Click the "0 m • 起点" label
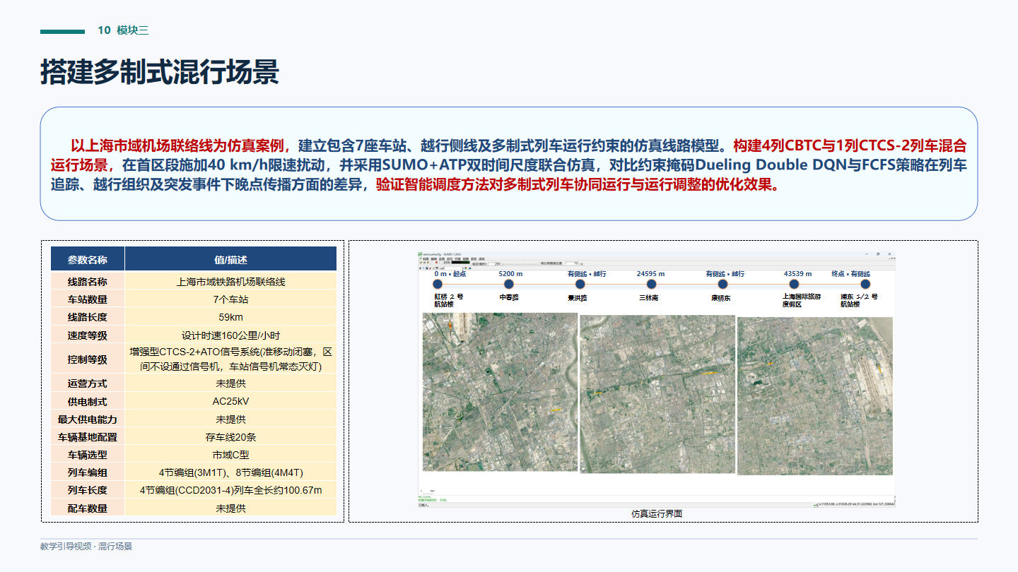The image size is (1018, 572). pos(450,273)
